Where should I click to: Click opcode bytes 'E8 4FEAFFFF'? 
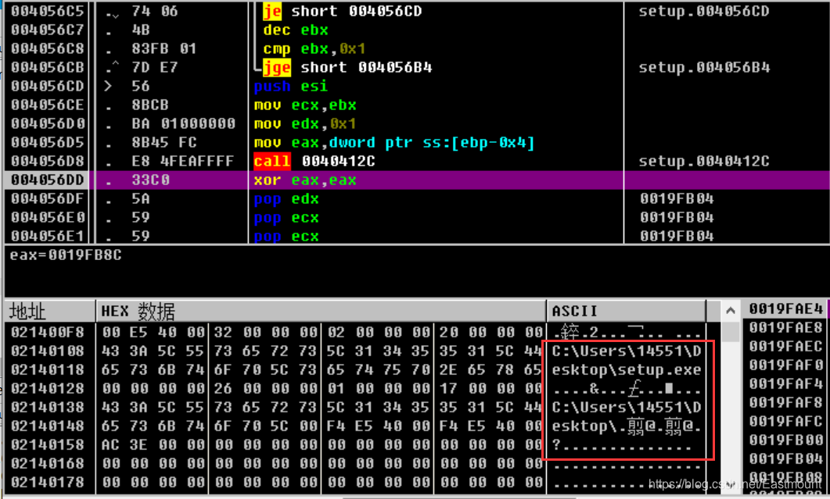pyautogui.click(x=182, y=161)
